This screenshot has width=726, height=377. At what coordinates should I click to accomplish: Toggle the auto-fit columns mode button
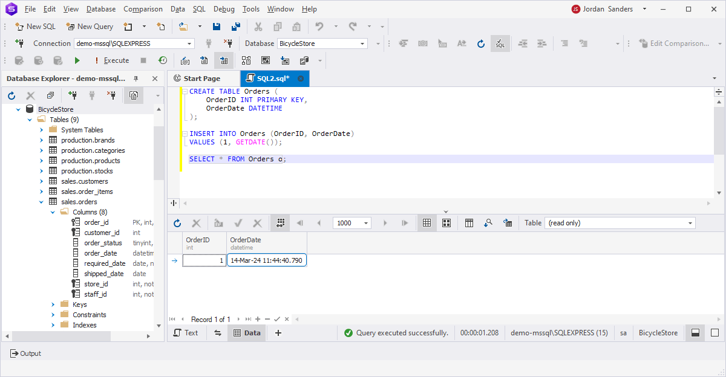point(280,223)
